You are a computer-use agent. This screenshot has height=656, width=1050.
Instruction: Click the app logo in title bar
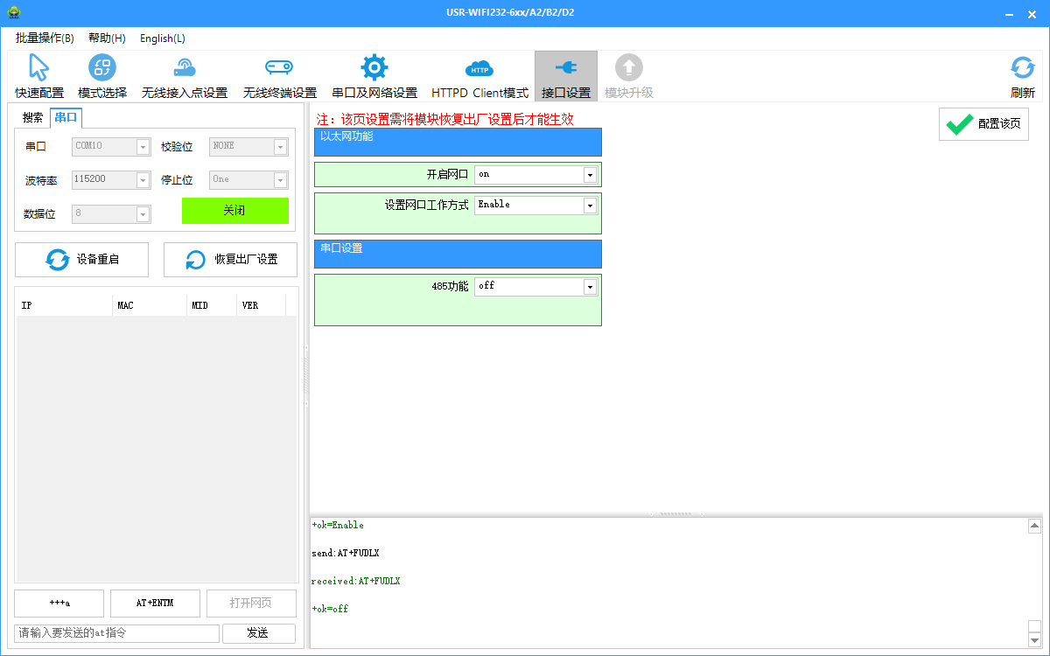[x=13, y=12]
